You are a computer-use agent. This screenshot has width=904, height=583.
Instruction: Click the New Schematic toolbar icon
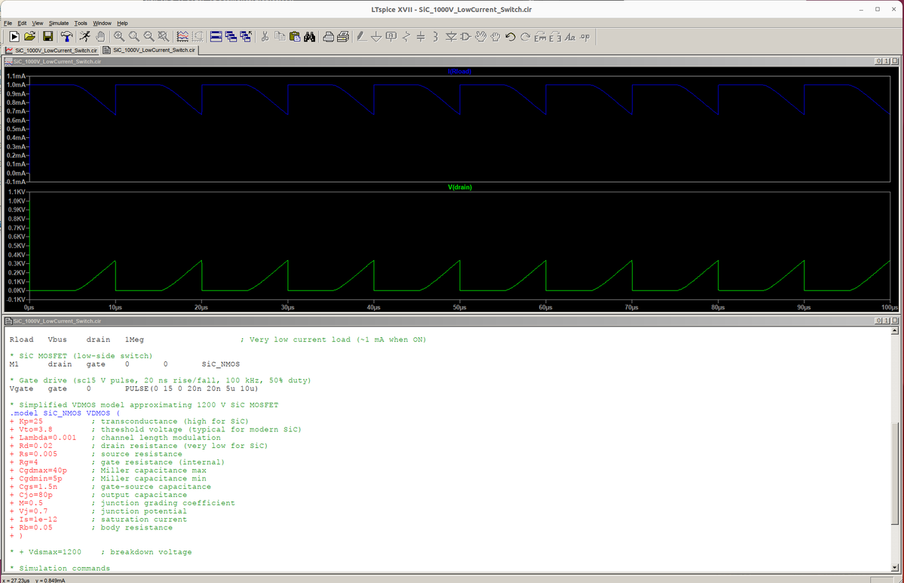tap(14, 37)
